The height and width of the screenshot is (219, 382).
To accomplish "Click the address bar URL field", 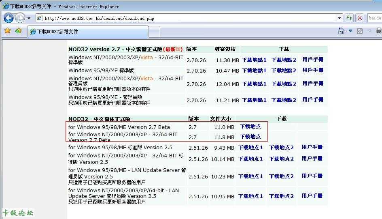I will pos(189,18).
